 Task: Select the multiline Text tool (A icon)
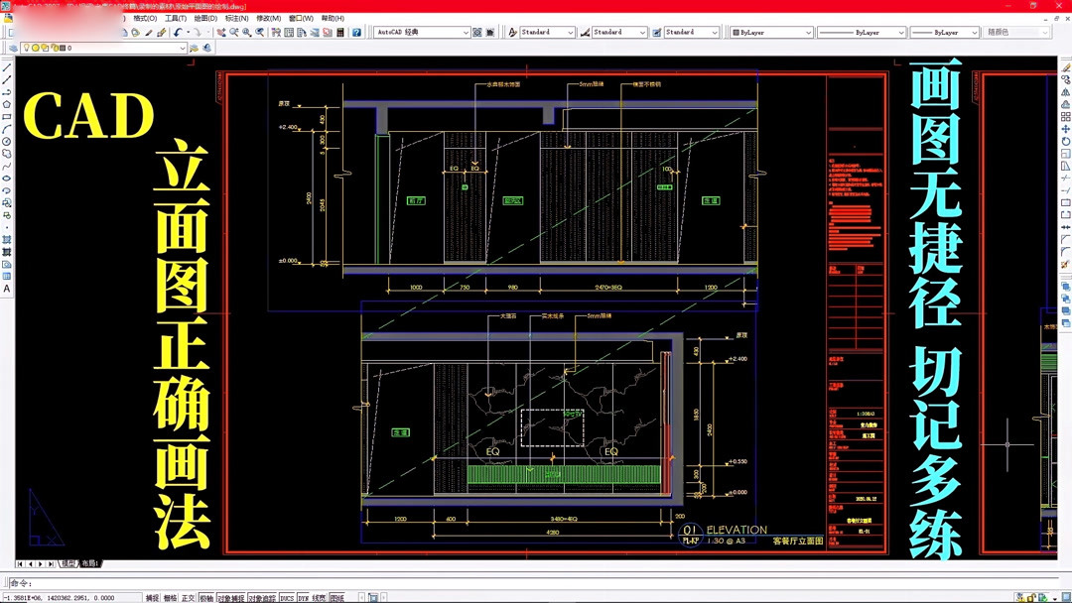(x=7, y=289)
